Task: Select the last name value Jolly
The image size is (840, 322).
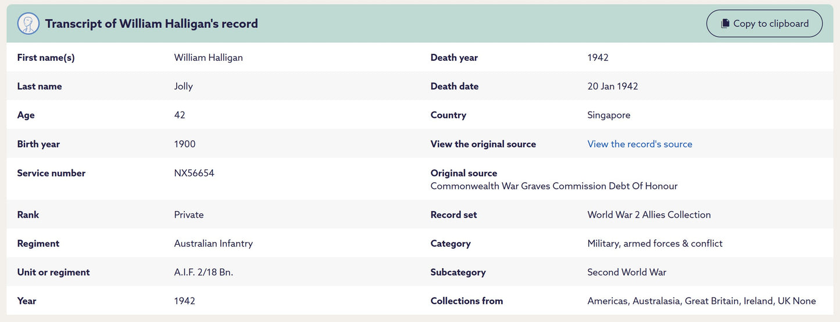Action: tap(183, 86)
